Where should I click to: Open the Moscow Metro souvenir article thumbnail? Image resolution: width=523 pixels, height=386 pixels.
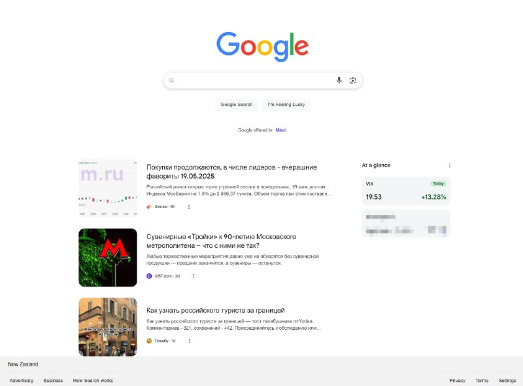click(x=108, y=258)
